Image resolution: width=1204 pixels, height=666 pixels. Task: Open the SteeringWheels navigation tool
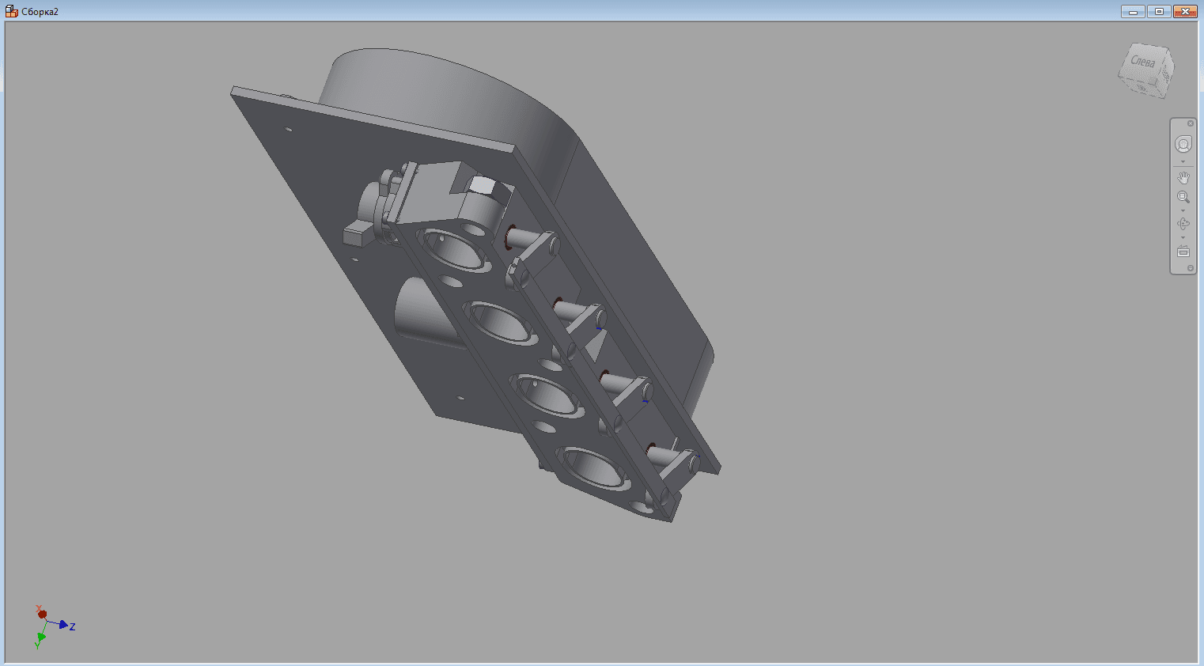tap(1183, 145)
